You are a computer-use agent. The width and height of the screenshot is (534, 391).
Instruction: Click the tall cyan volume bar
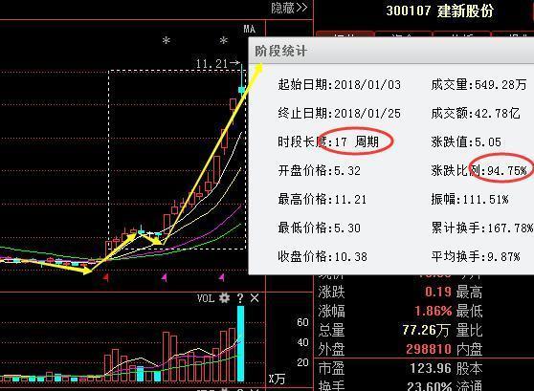tap(240, 344)
